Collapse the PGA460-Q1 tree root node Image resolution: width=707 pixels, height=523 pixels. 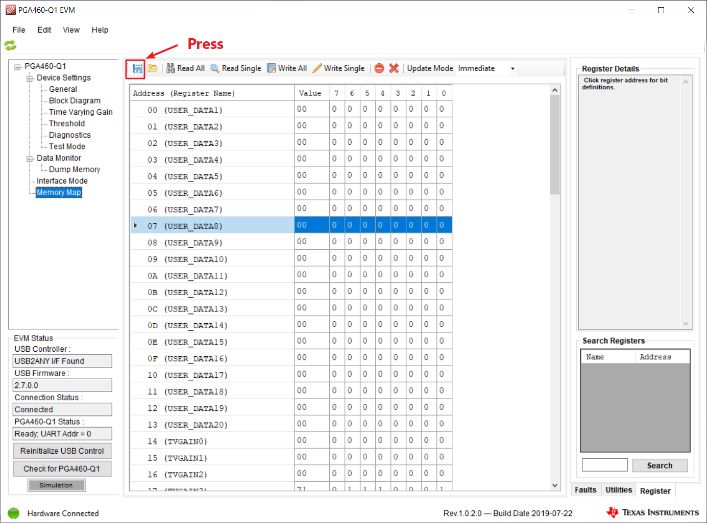(17, 67)
